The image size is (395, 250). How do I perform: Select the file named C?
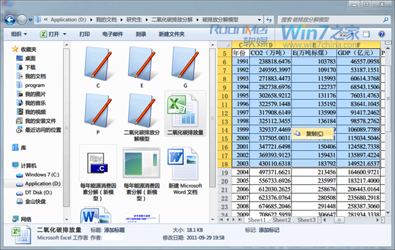[98, 67]
